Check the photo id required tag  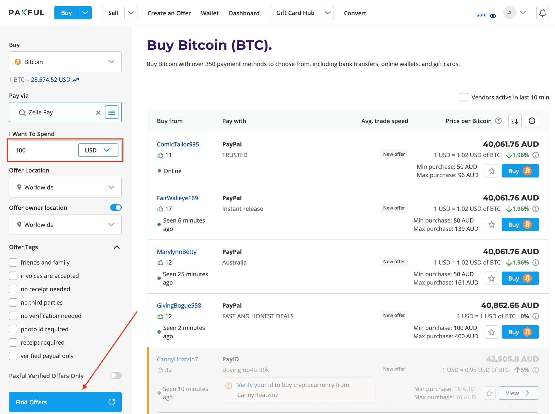[13, 329]
